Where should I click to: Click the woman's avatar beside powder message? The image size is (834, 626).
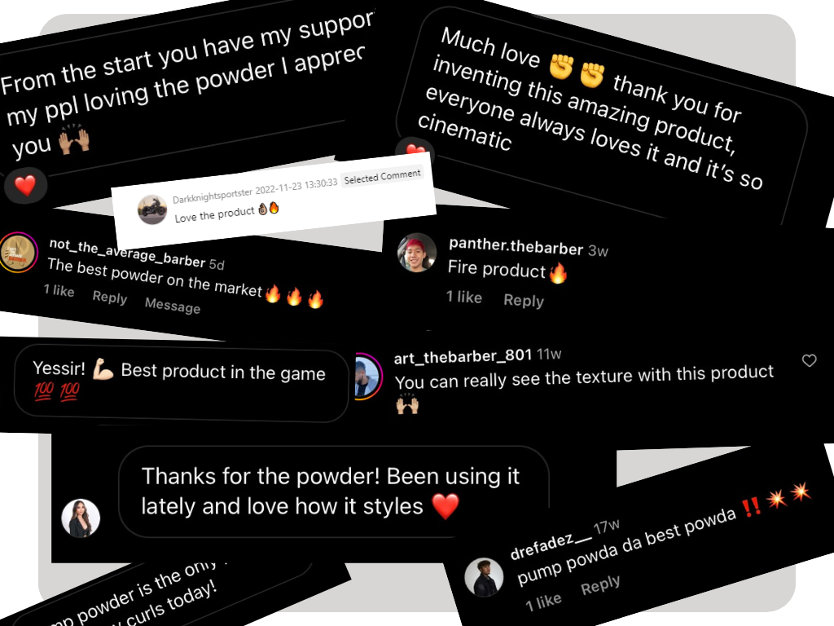[x=81, y=518]
